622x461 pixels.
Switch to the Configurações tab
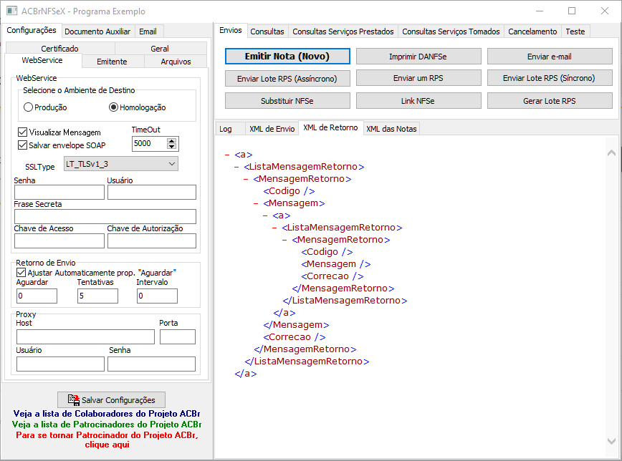[x=32, y=30]
